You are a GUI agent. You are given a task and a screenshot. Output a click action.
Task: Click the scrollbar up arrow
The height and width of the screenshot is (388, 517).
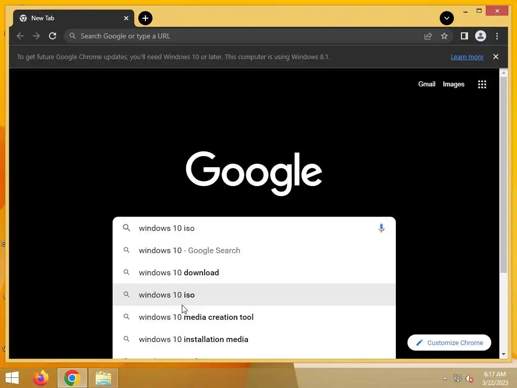pyautogui.click(x=503, y=72)
